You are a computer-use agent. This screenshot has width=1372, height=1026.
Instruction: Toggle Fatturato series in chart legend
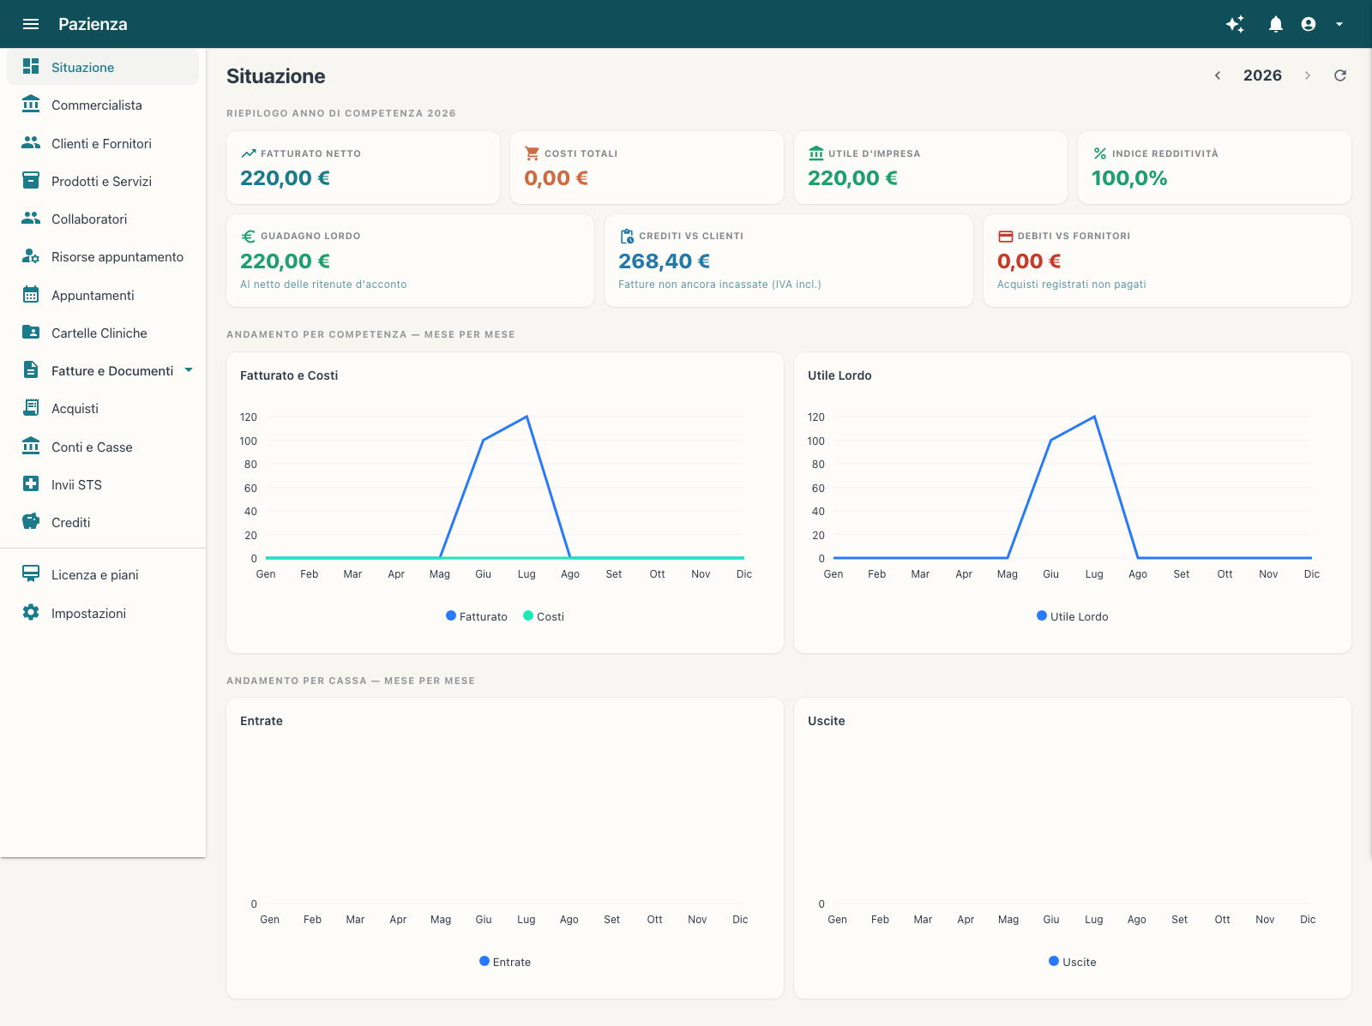(477, 616)
